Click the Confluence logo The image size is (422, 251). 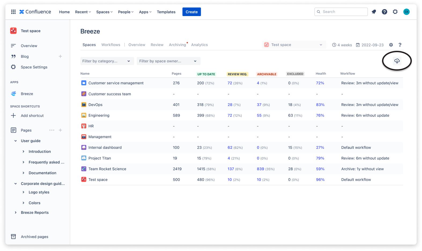35,12
